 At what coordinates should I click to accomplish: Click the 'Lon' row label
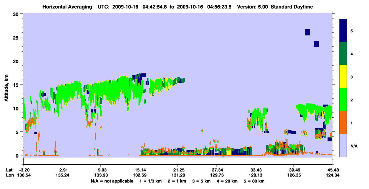coord(9,175)
